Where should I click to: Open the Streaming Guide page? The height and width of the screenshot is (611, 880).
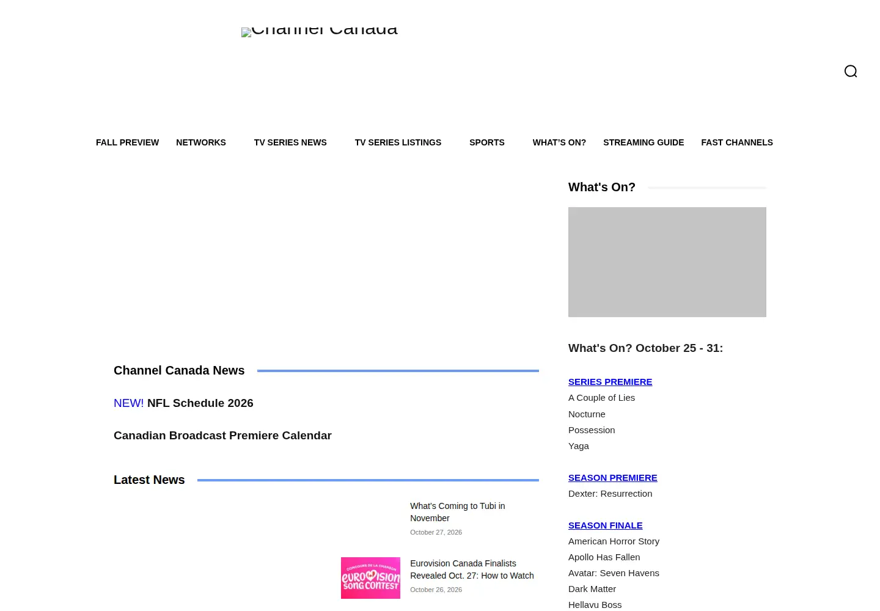coord(643,142)
